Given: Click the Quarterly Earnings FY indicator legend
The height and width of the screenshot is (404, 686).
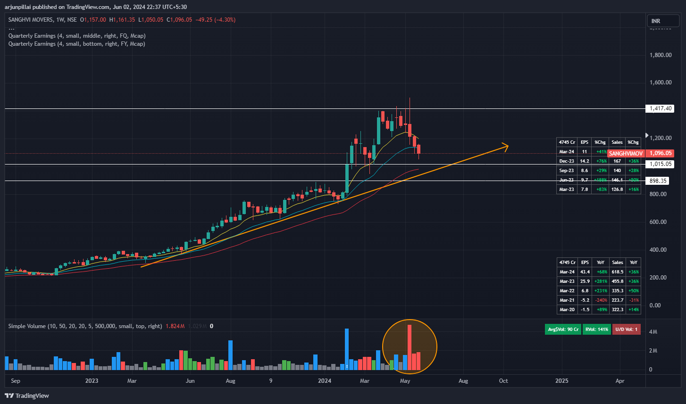Looking at the screenshot, I should pyautogui.click(x=76, y=44).
